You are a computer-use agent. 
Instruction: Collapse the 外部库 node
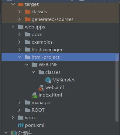point(6,133)
